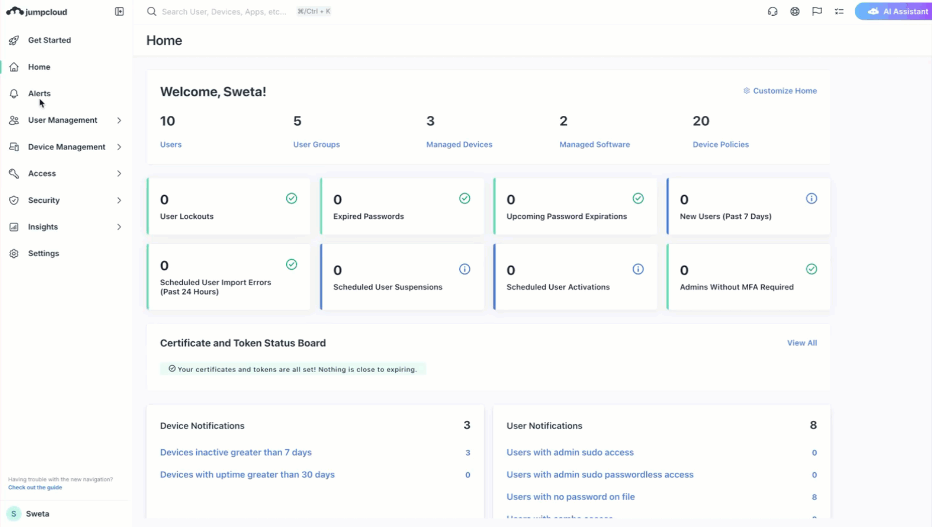Click the flag feedback icon
Viewport: 932px width, 527px height.
tap(817, 11)
